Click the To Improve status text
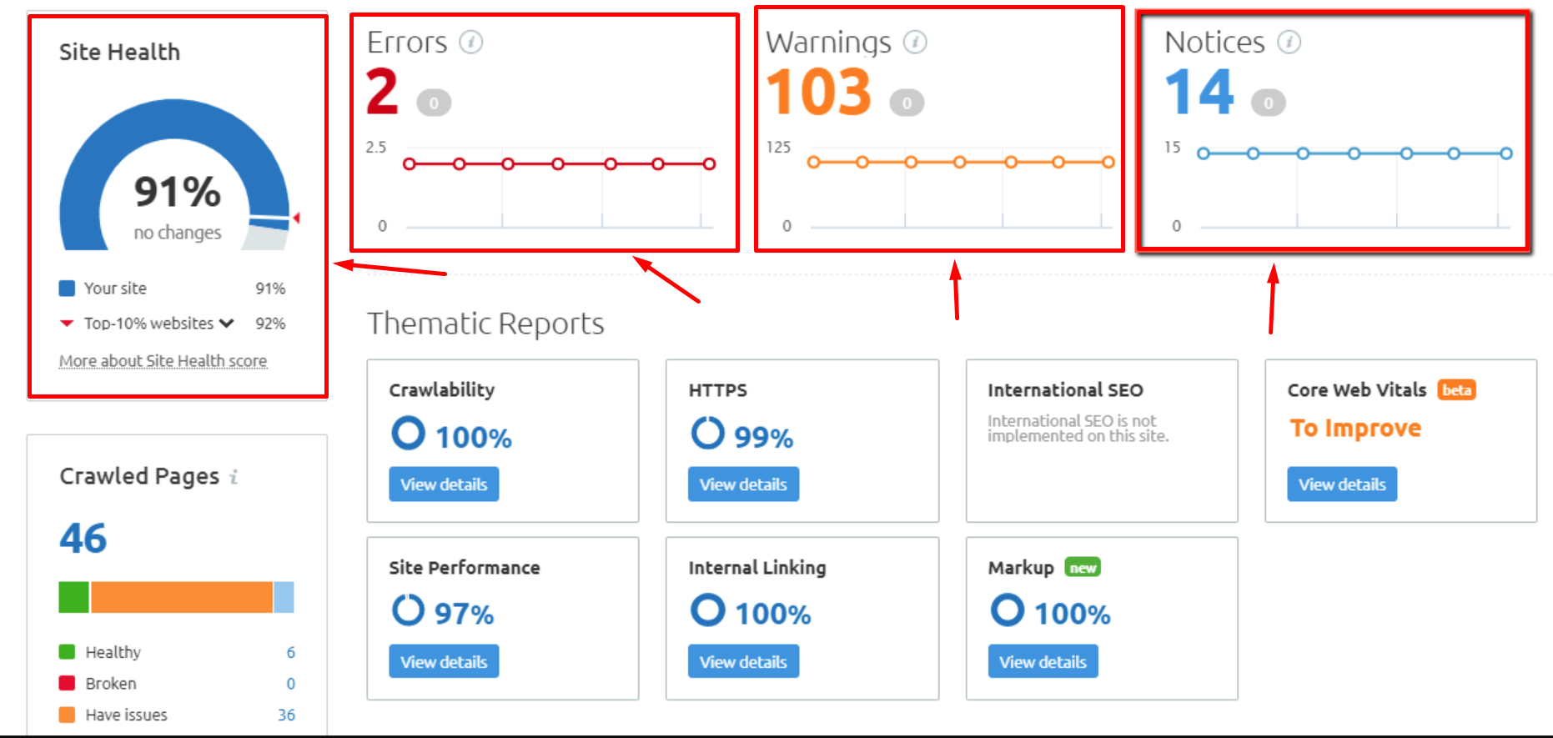Viewport: 1553px width, 738px height. (x=1355, y=428)
